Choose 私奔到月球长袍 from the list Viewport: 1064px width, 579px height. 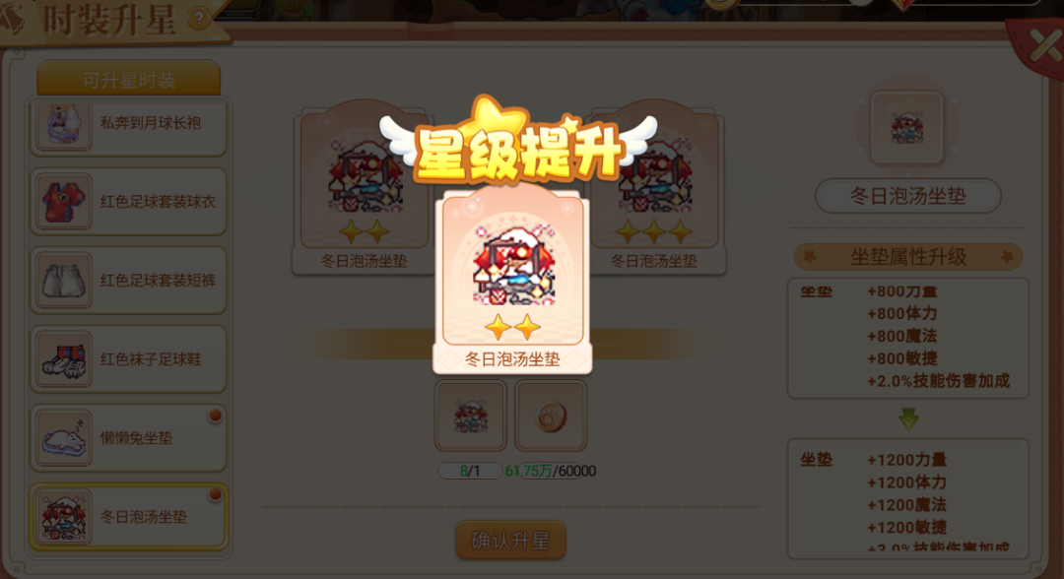[128, 125]
